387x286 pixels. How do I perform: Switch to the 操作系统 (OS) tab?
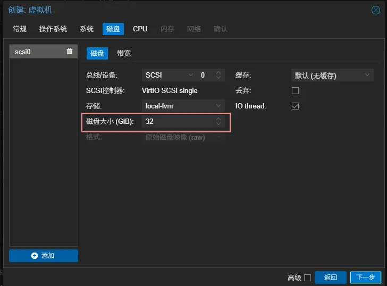(53, 29)
